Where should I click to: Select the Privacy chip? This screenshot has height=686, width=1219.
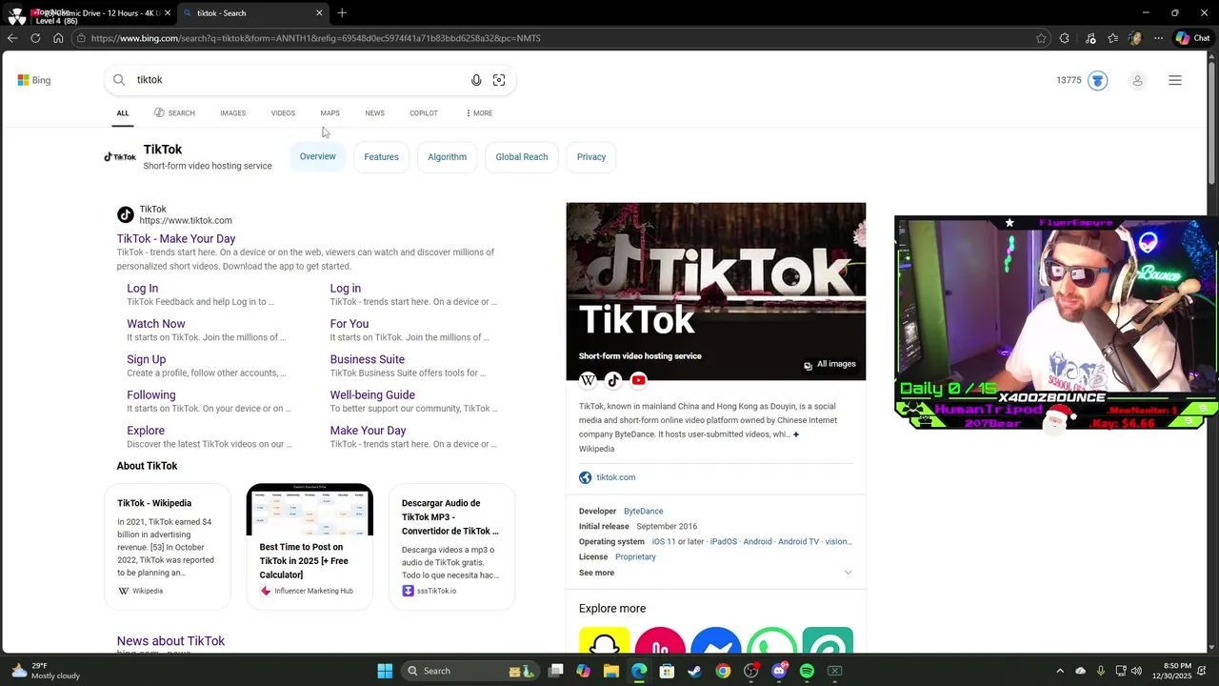point(591,157)
